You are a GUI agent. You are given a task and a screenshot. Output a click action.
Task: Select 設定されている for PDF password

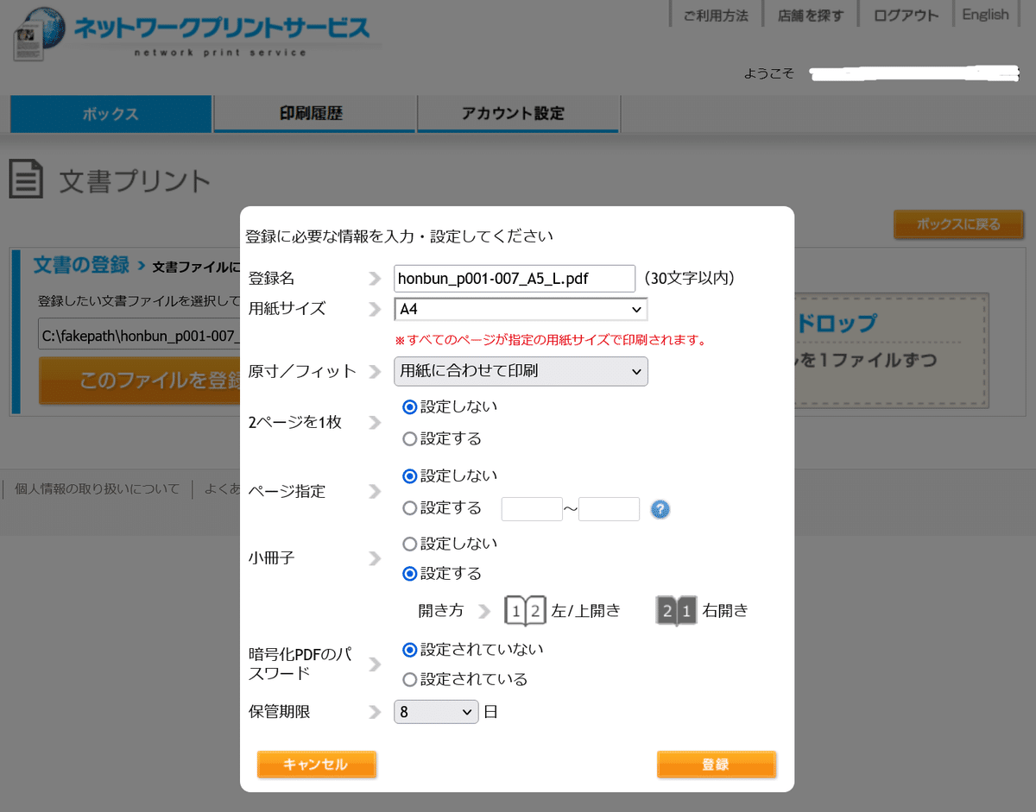tap(410, 679)
